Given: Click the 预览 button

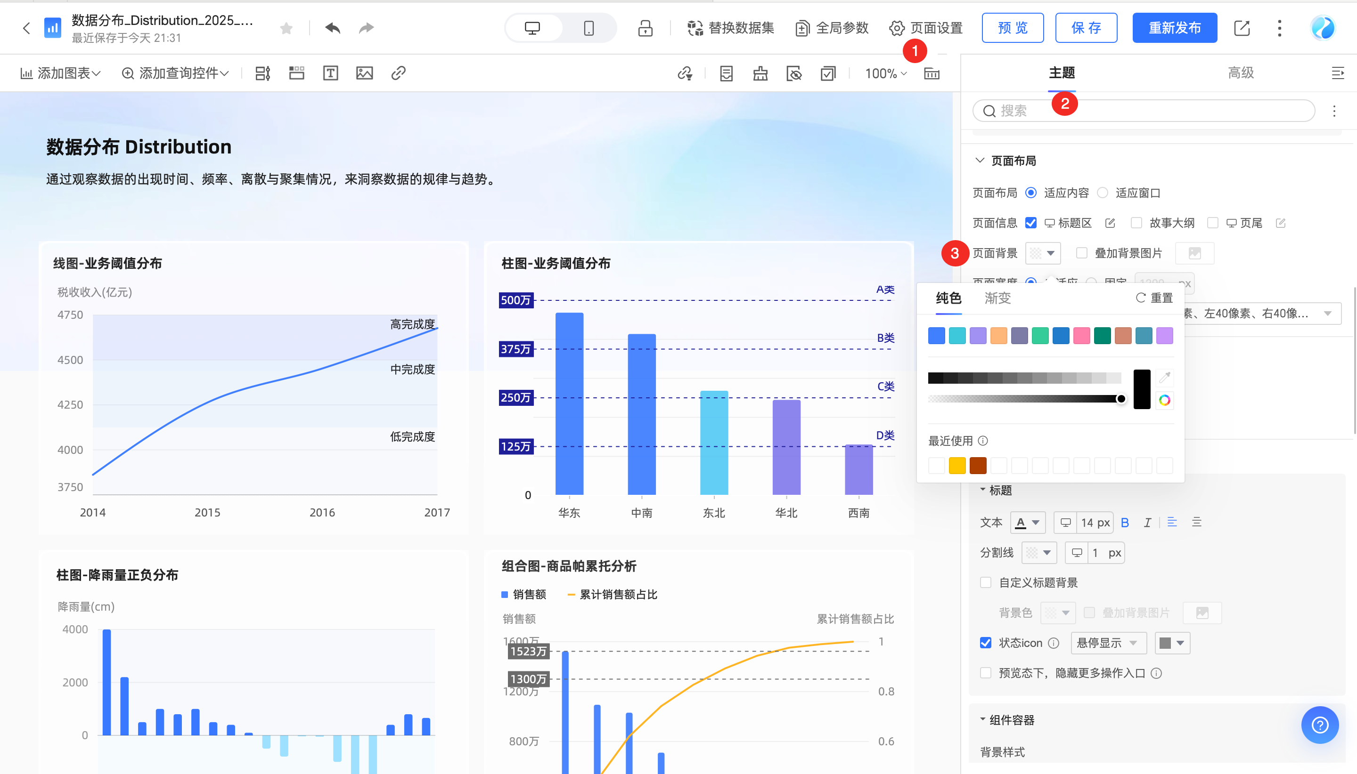Looking at the screenshot, I should tap(1012, 28).
